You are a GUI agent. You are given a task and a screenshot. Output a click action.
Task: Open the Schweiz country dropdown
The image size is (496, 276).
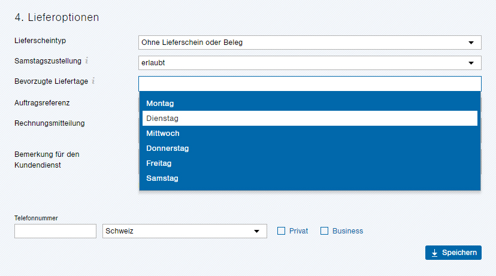(x=185, y=231)
